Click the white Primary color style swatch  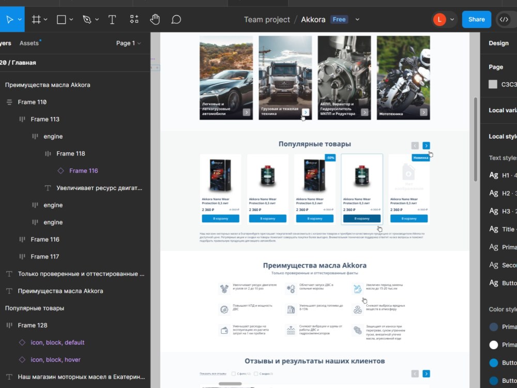click(x=494, y=345)
